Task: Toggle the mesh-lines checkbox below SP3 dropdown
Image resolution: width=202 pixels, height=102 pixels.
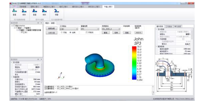Action: point(87,32)
